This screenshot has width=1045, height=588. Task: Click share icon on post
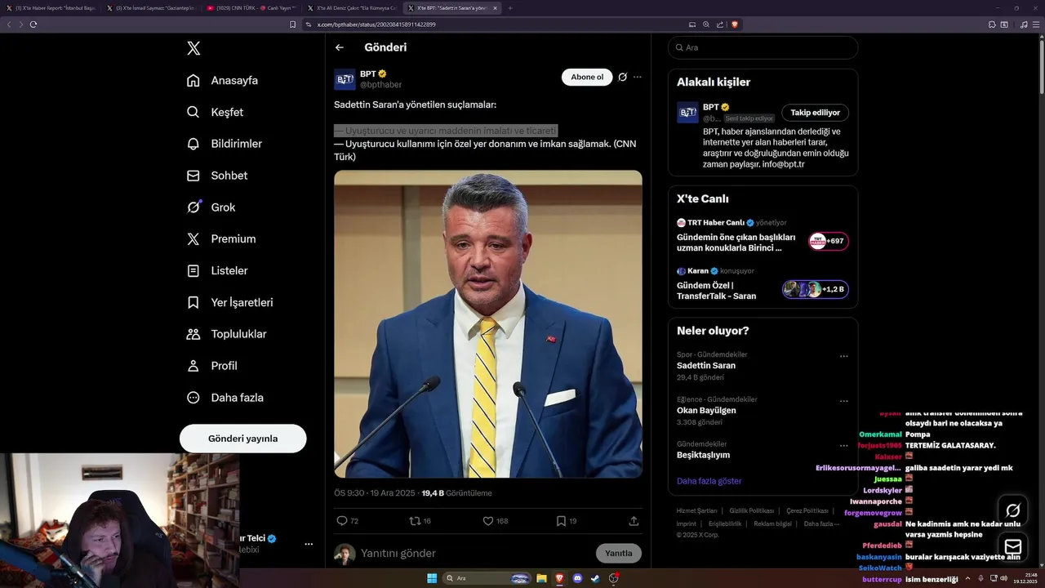(x=634, y=521)
